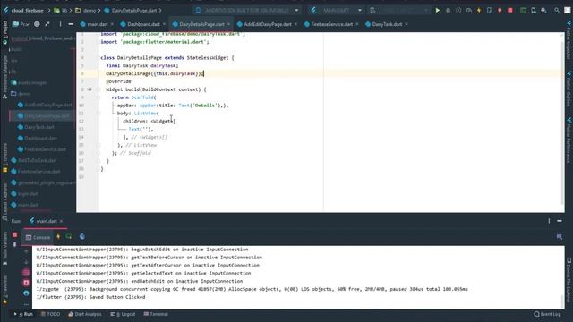The width and height of the screenshot is (573, 322).
Task: Toggle fold marker beside build method line
Action: pyautogui.click(x=98, y=89)
